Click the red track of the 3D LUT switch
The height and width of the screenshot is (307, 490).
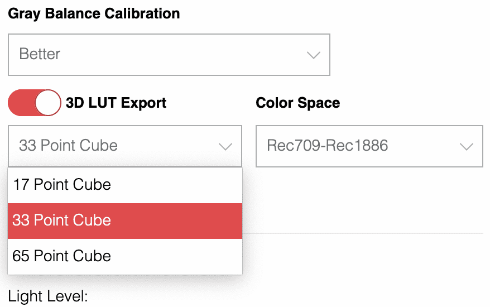coord(21,103)
